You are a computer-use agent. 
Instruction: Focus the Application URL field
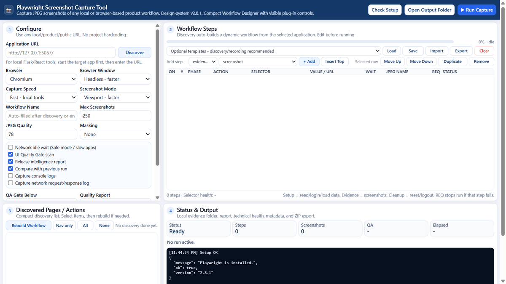(x=61, y=53)
